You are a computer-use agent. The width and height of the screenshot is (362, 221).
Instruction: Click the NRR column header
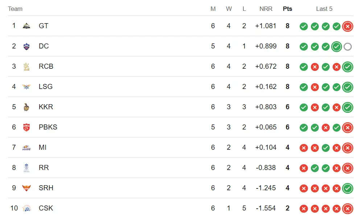pyautogui.click(x=266, y=9)
